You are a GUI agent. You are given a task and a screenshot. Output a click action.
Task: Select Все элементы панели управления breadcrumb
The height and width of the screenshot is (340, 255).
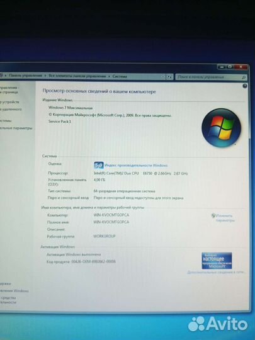77,76
